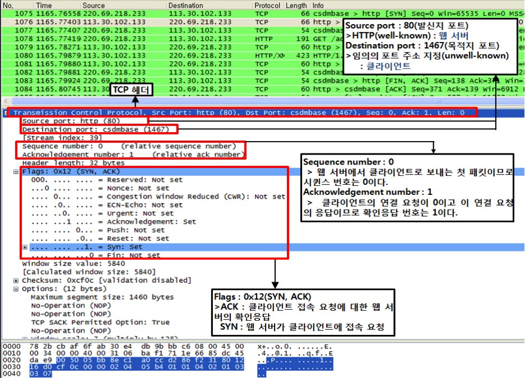The width and height of the screenshot is (525, 378).
Task: Sort packets by the Time column
Action: pyautogui.click(x=45, y=6)
